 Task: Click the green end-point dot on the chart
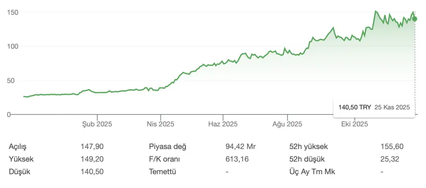415,19
